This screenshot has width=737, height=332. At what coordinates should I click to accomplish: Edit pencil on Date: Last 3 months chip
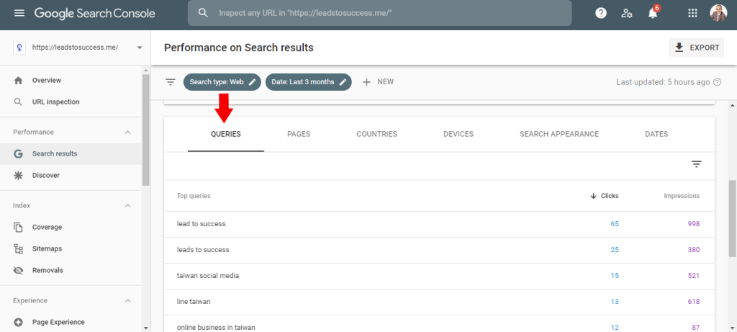tap(343, 82)
